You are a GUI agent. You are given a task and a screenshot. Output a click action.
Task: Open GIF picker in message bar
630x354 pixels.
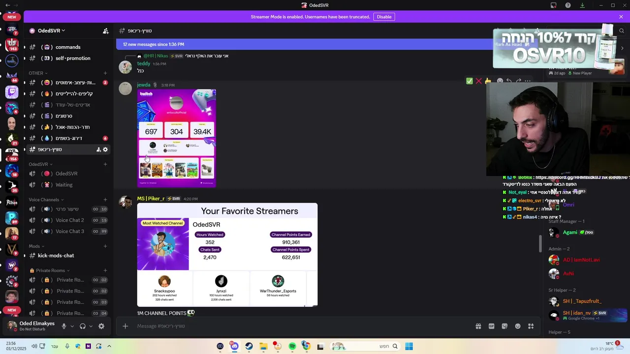pos(491,326)
